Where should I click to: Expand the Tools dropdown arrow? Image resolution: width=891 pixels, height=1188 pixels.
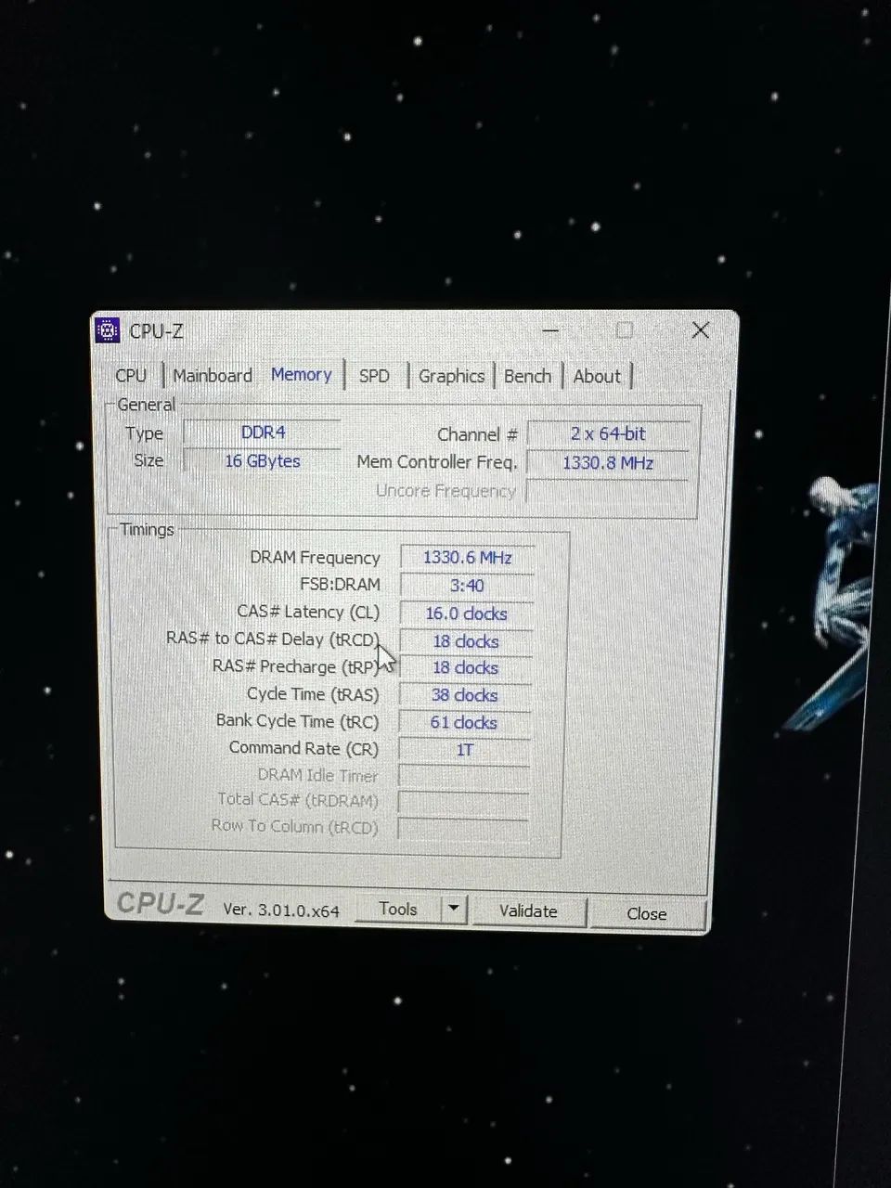click(x=453, y=910)
